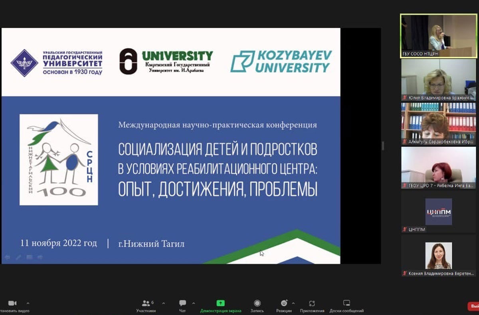Expand reactions options arrow

[293, 303]
